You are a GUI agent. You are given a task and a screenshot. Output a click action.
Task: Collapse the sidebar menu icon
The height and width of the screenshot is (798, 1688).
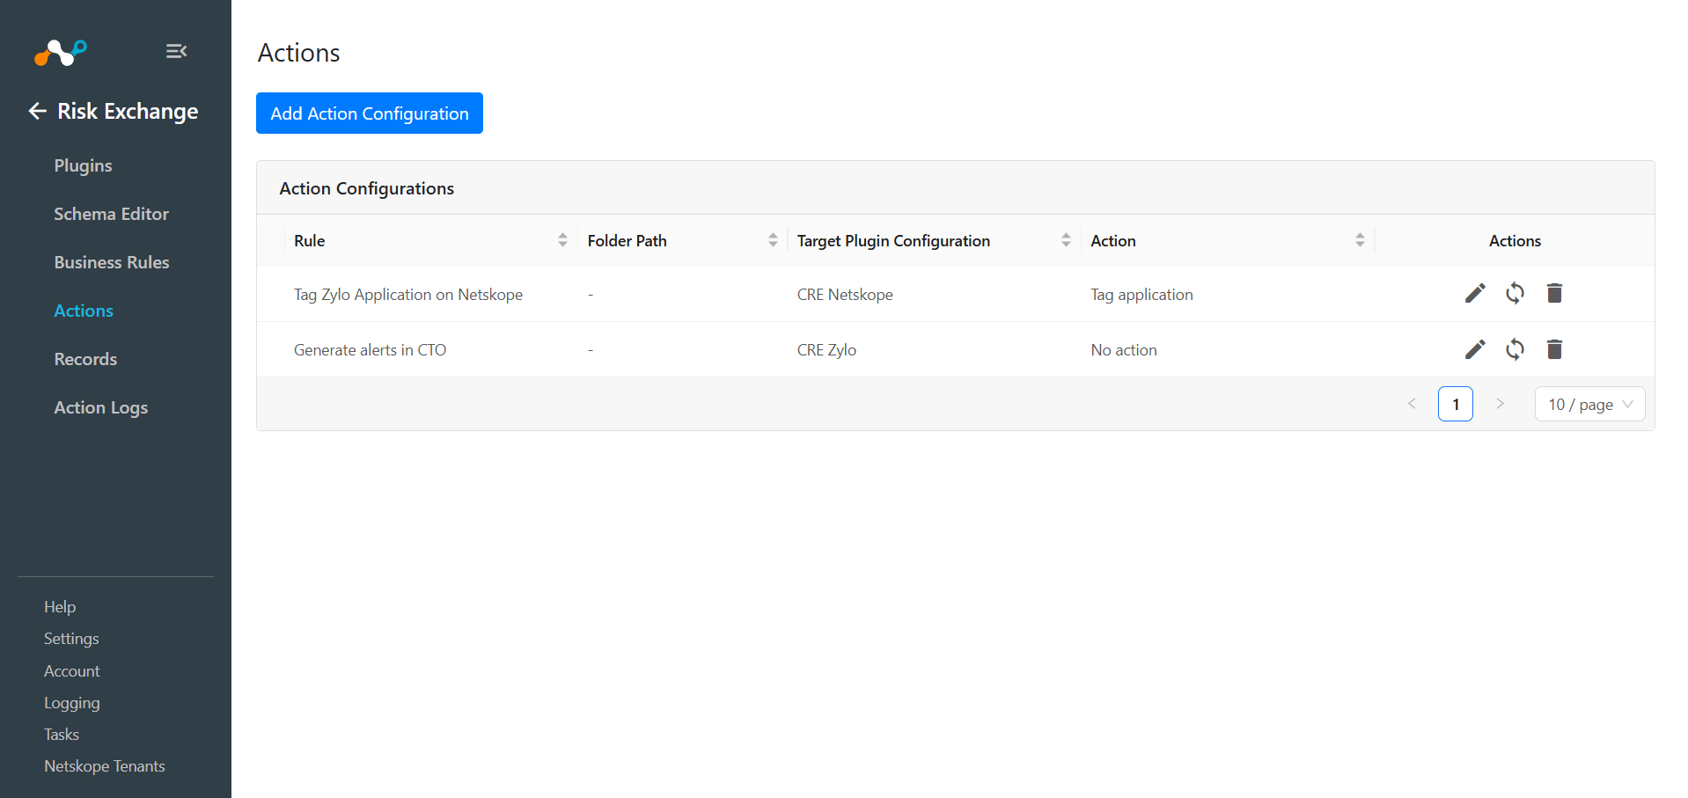tap(176, 51)
